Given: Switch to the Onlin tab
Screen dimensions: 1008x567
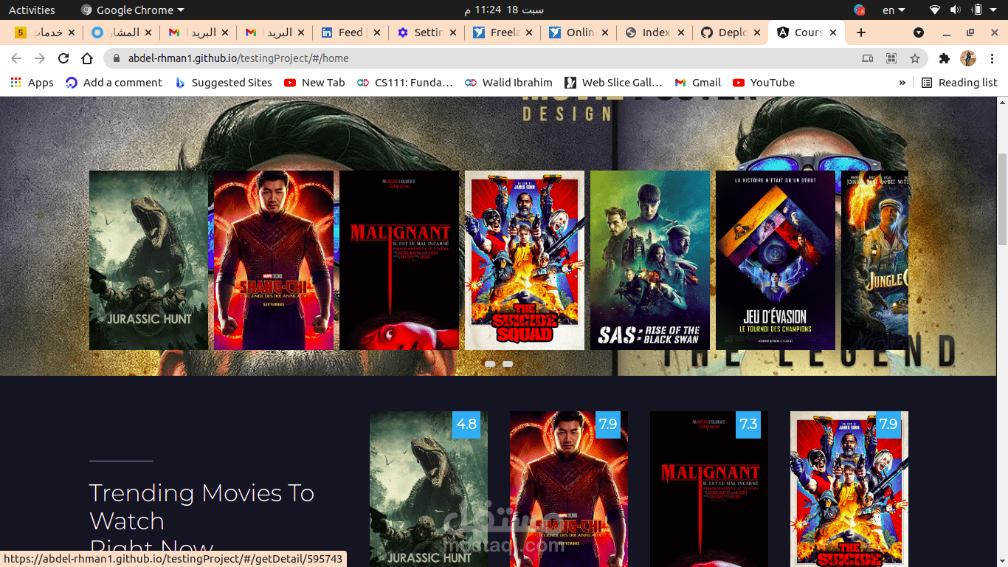Looking at the screenshot, I should coord(580,32).
